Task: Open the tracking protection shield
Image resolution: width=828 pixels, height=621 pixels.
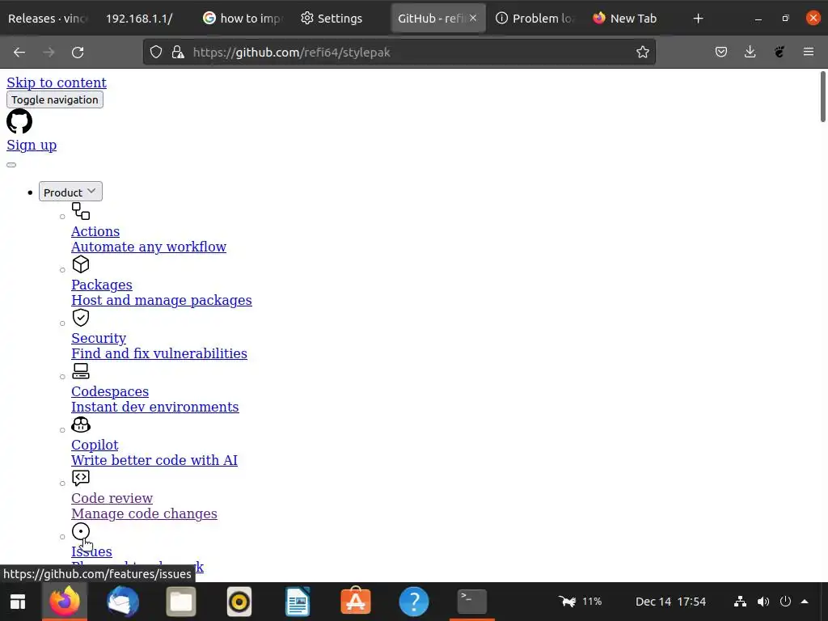Action: (x=156, y=52)
